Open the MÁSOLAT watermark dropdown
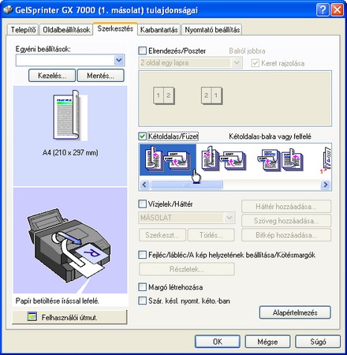 229,218
